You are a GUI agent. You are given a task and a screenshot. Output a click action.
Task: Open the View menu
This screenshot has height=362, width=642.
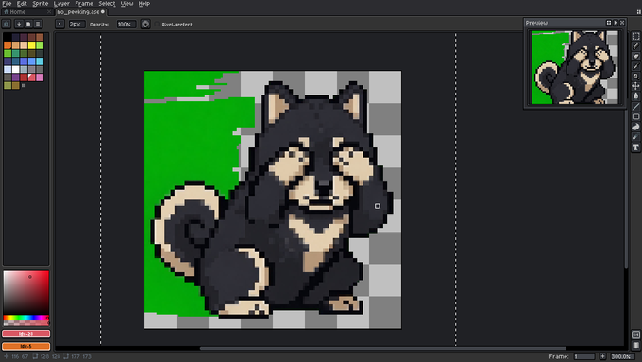click(127, 3)
